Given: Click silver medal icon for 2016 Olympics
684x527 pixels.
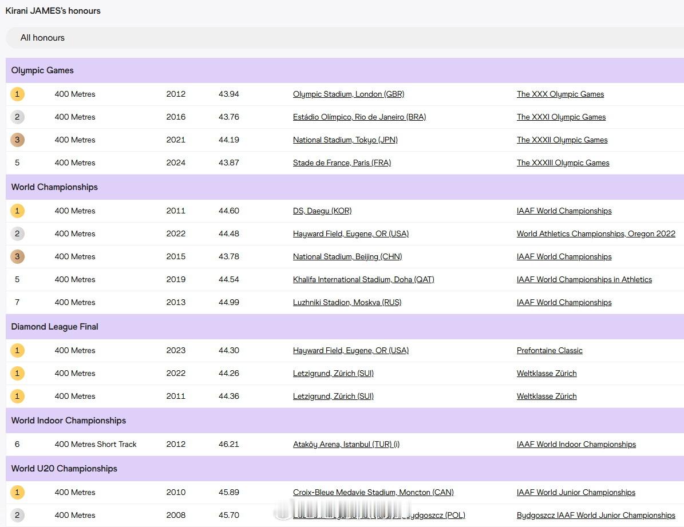Looking at the screenshot, I should 17,117.
